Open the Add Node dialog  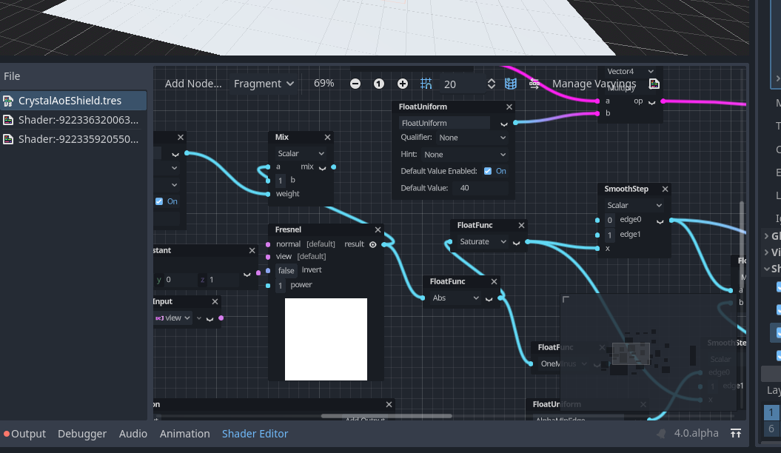[193, 83]
